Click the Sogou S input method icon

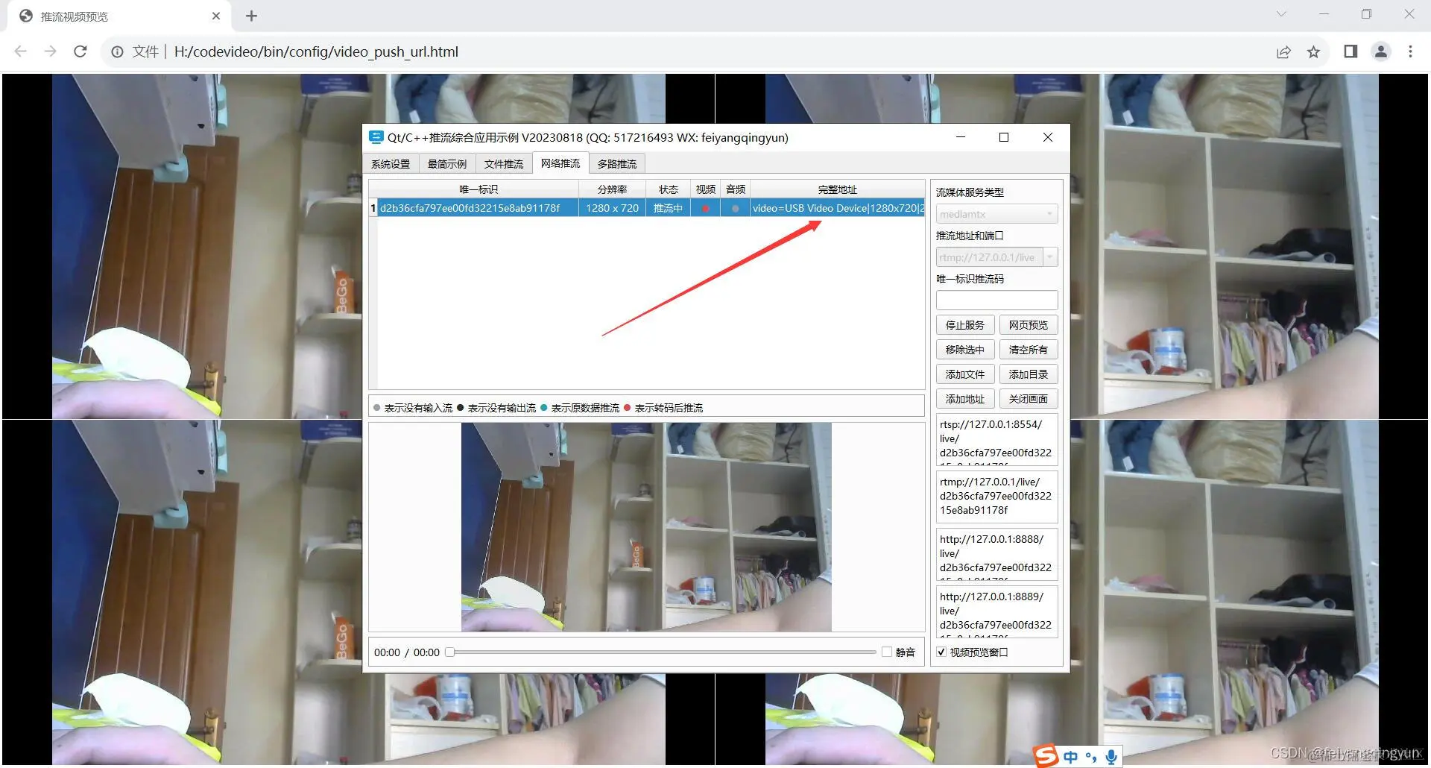coord(1046,756)
